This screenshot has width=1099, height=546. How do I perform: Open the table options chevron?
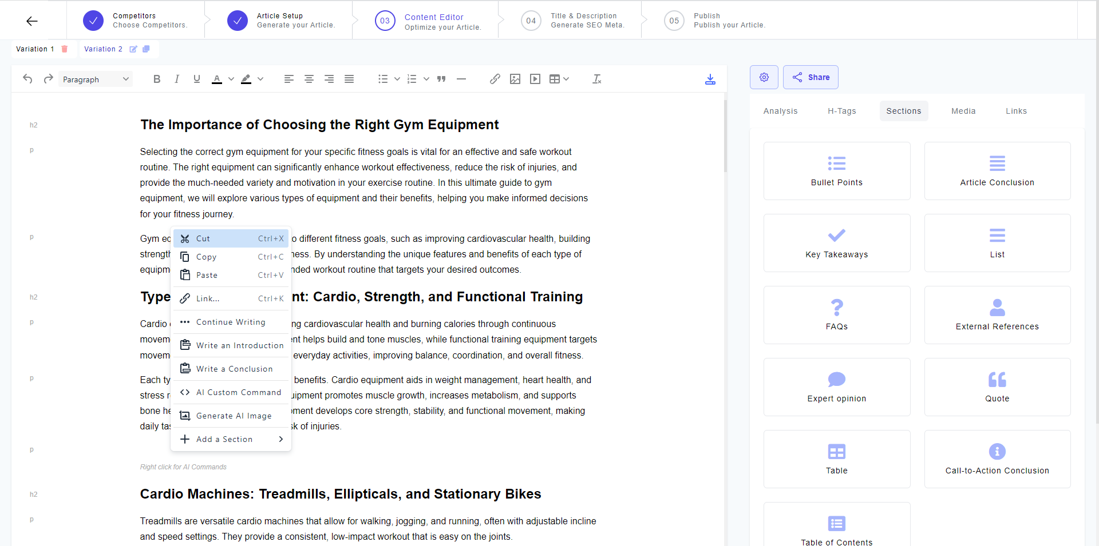point(566,79)
